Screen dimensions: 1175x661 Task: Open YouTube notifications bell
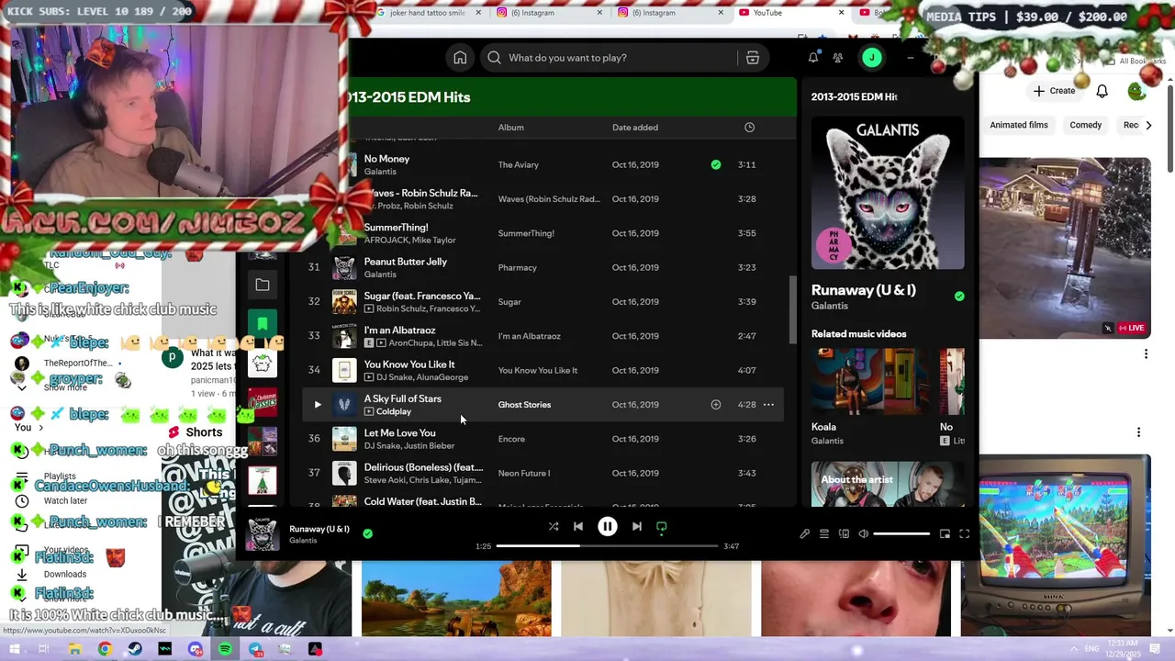click(1102, 91)
